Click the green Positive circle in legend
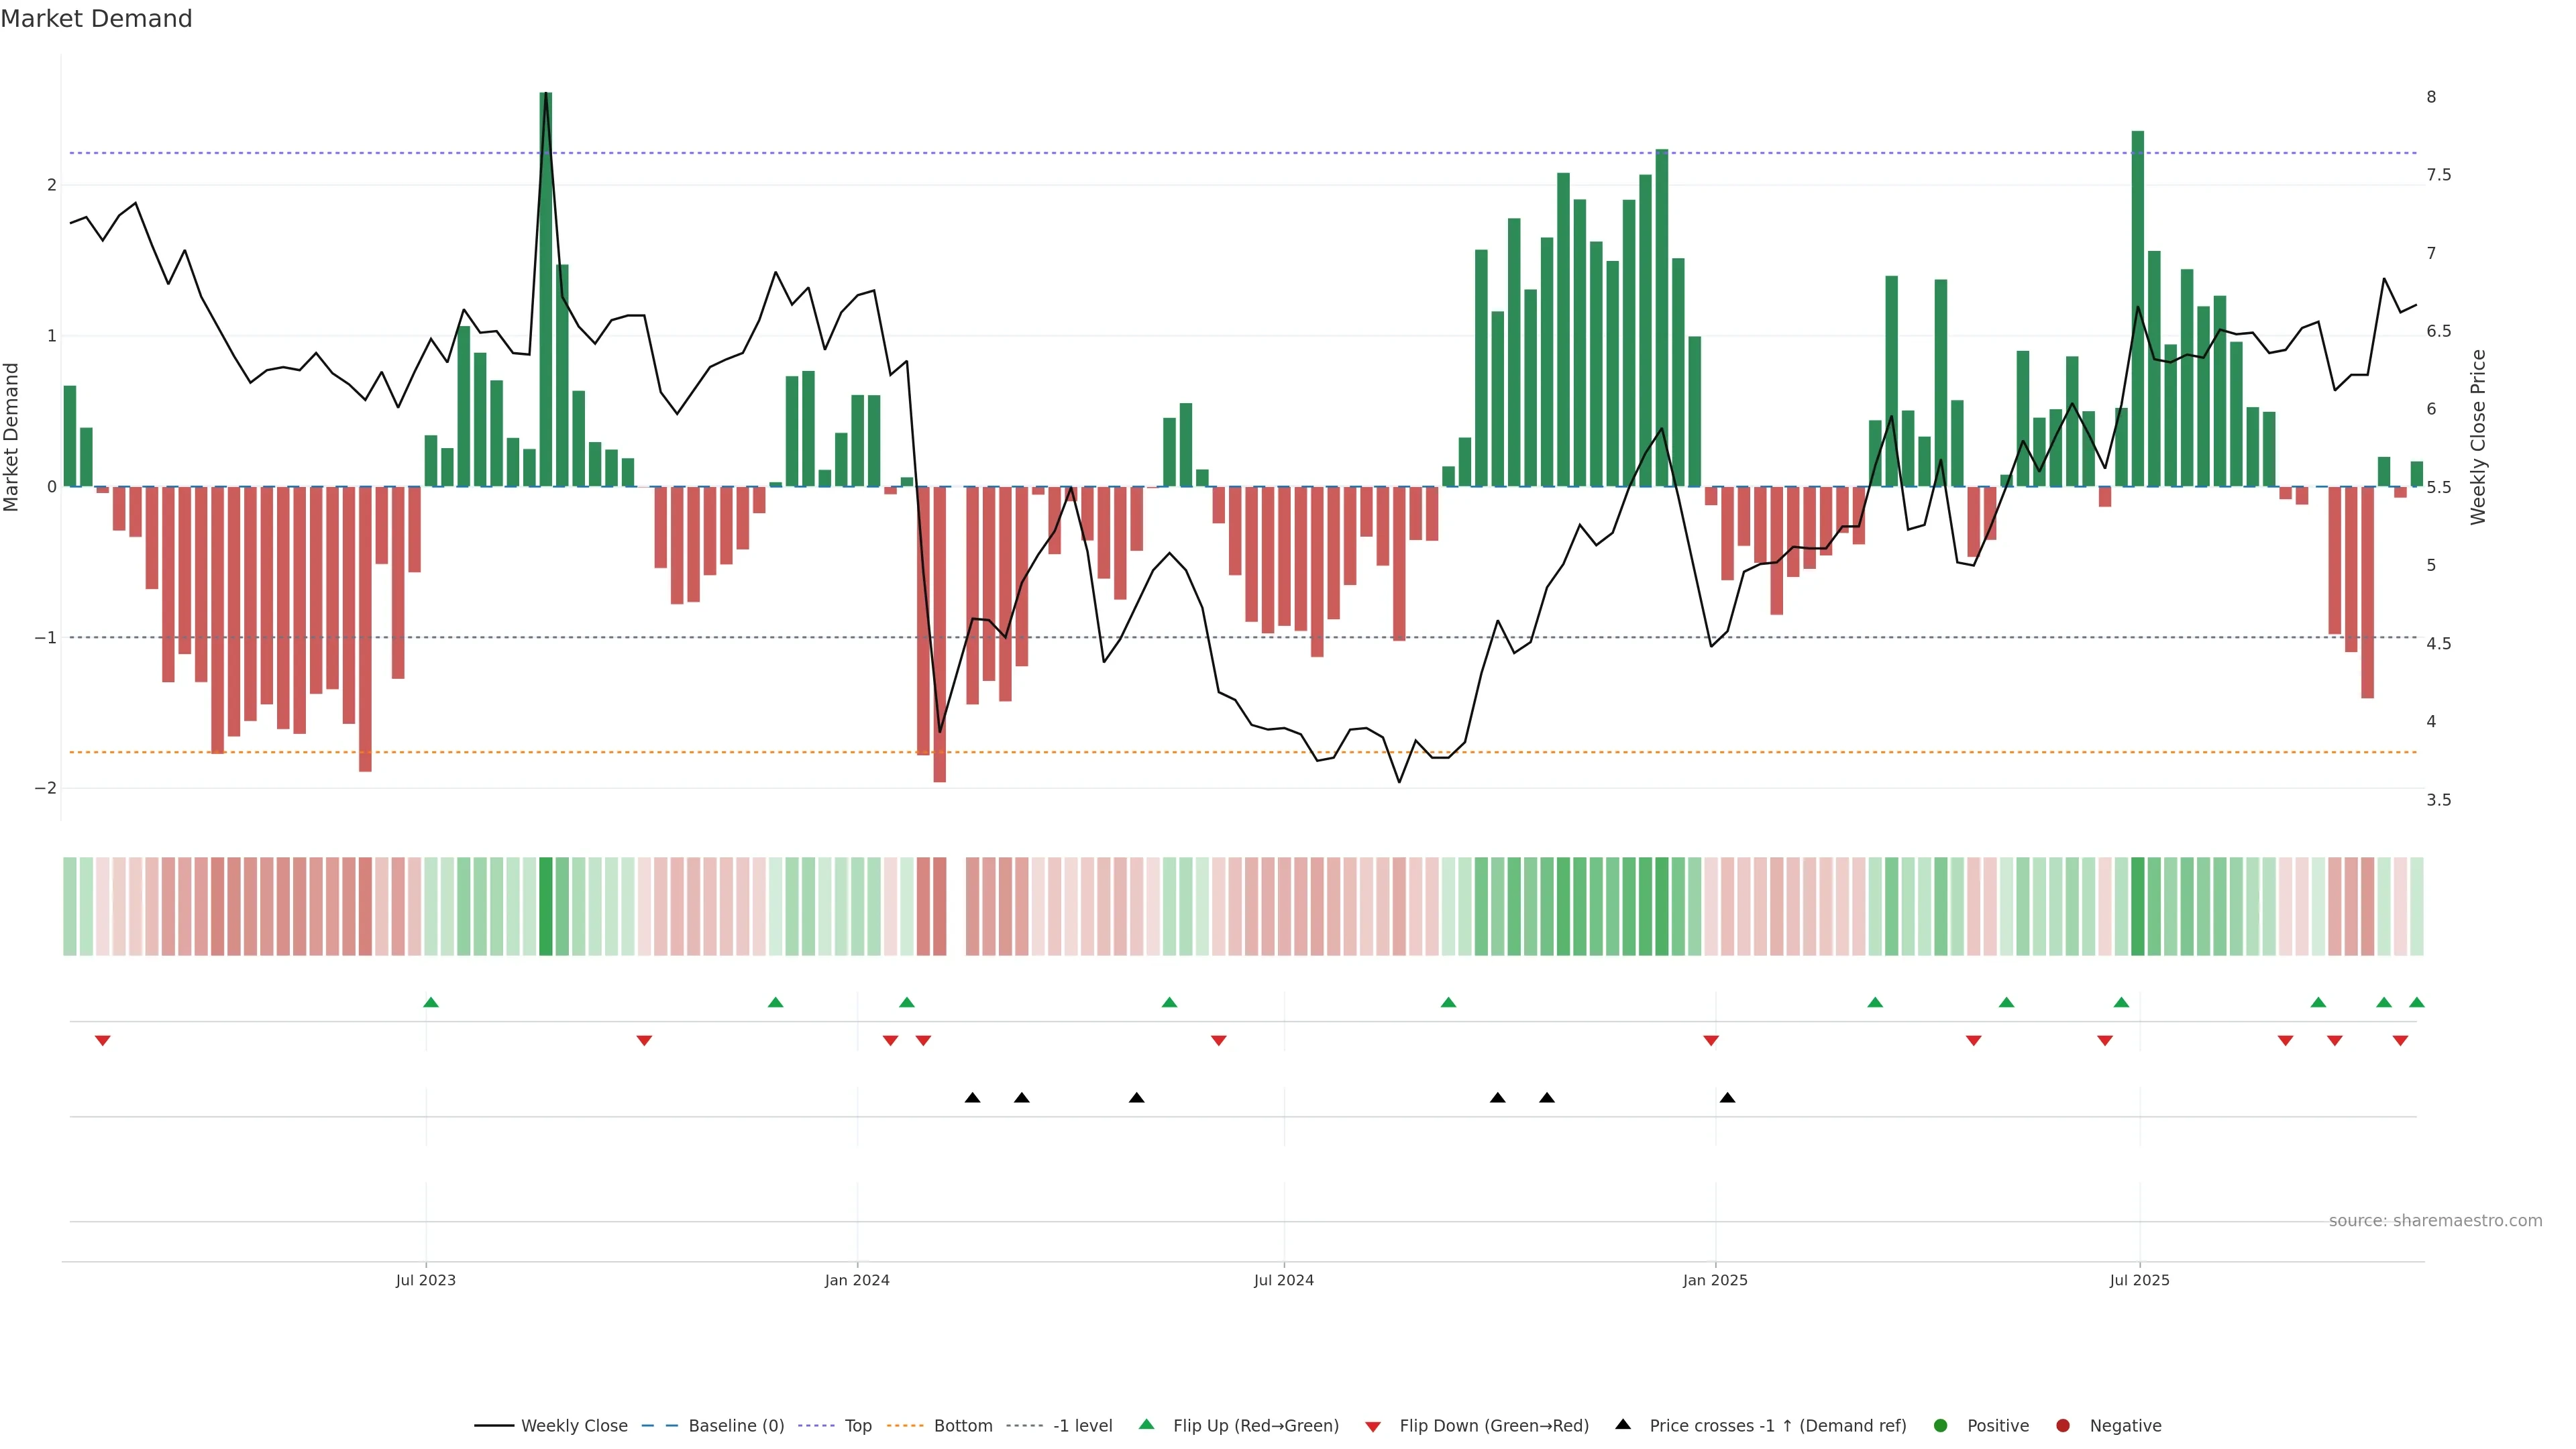The image size is (2576, 1449). click(x=1941, y=1425)
